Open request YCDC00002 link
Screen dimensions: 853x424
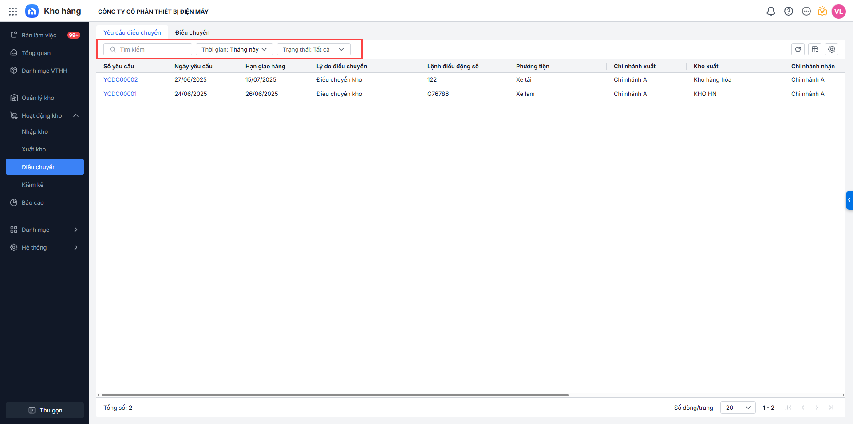coord(121,79)
